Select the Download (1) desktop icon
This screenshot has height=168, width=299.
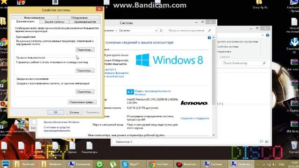294,45
